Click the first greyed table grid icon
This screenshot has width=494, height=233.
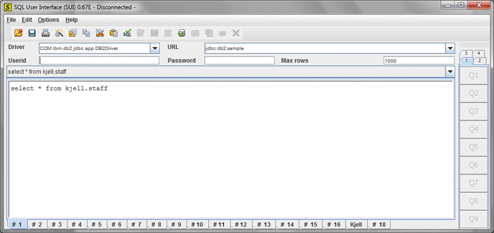(x=155, y=33)
